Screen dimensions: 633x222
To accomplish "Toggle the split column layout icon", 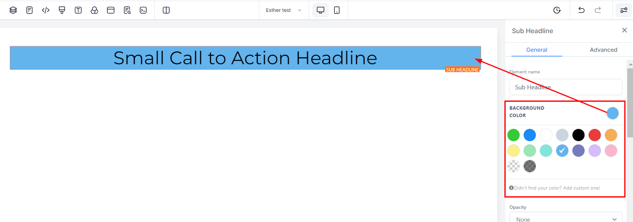I will tap(166, 10).
